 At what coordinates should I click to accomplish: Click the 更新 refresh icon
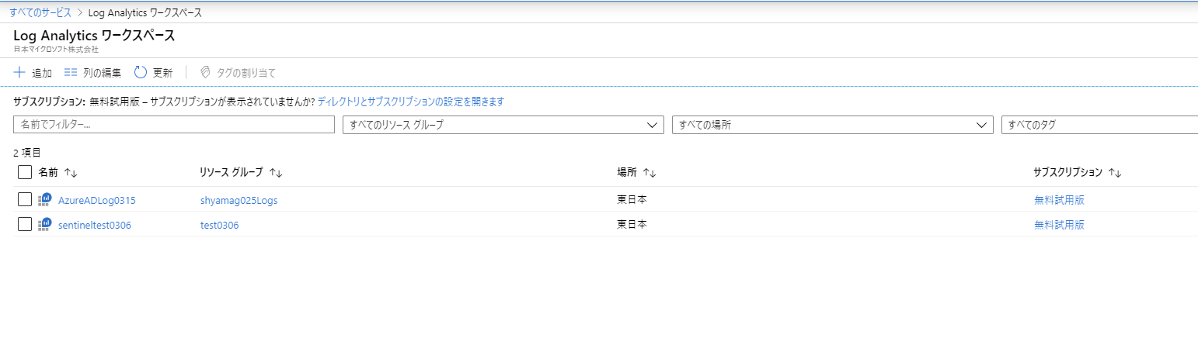(x=141, y=73)
